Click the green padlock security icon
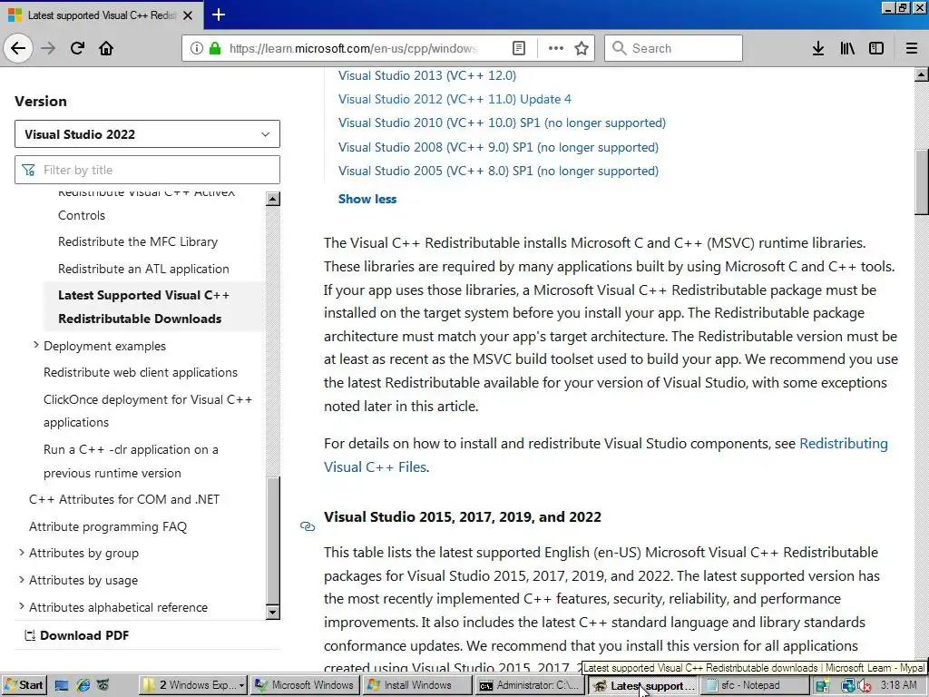Image resolution: width=929 pixels, height=697 pixels. tap(214, 48)
